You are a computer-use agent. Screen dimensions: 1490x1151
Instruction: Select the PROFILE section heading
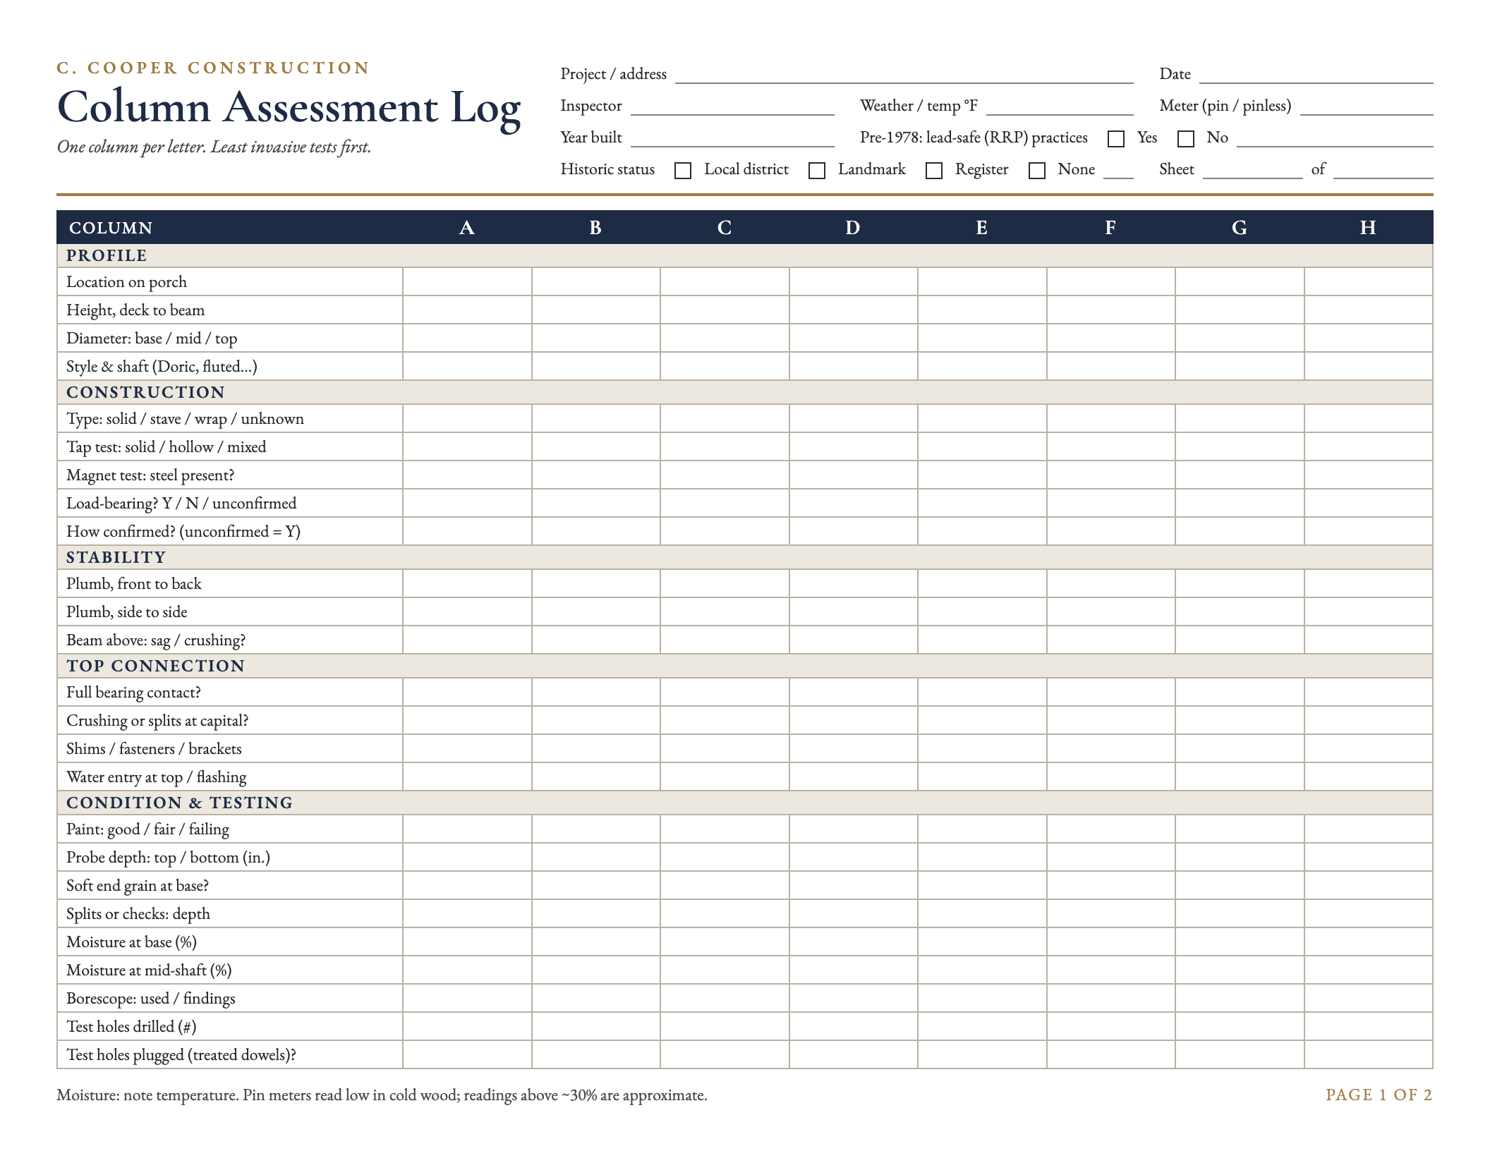pyautogui.click(x=107, y=255)
